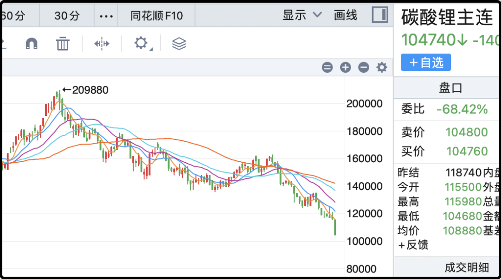Click the 160000 price axis label
The image size is (501, 279).
365,159
